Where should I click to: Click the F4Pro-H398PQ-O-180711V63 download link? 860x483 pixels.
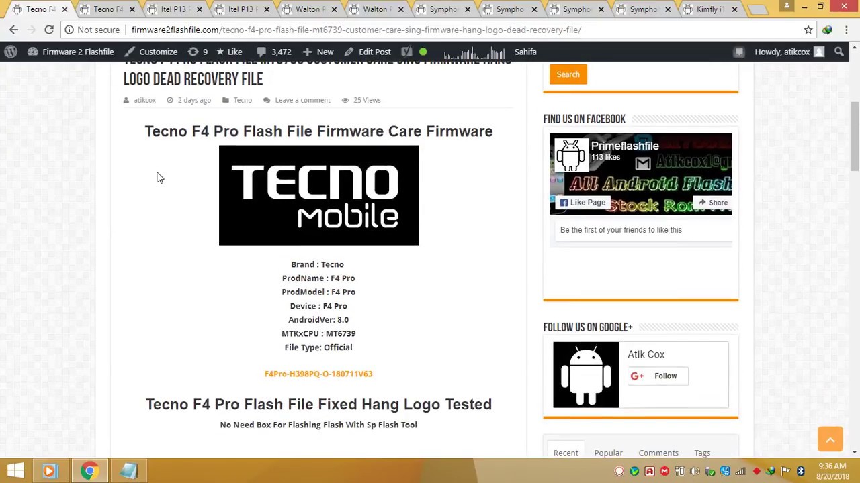point(318,374)
